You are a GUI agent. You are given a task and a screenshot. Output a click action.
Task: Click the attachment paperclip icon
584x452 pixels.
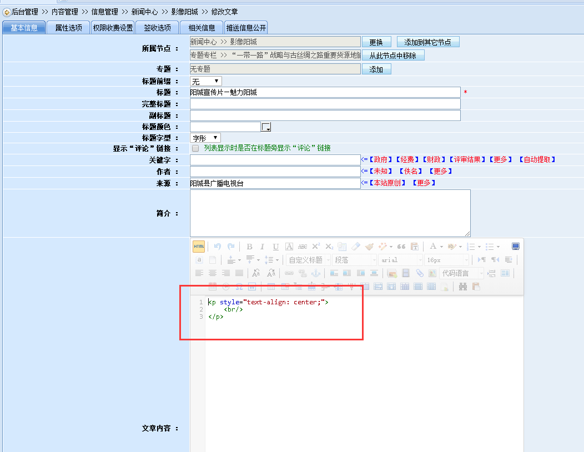(419, 273)
